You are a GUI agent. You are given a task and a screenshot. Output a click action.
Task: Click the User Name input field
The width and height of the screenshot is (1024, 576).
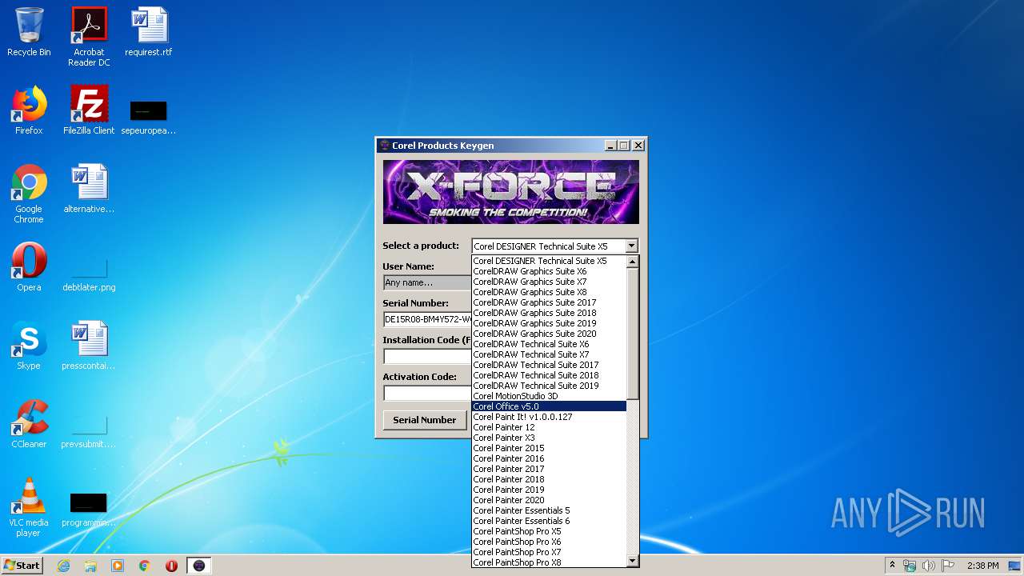coord(427,282)
